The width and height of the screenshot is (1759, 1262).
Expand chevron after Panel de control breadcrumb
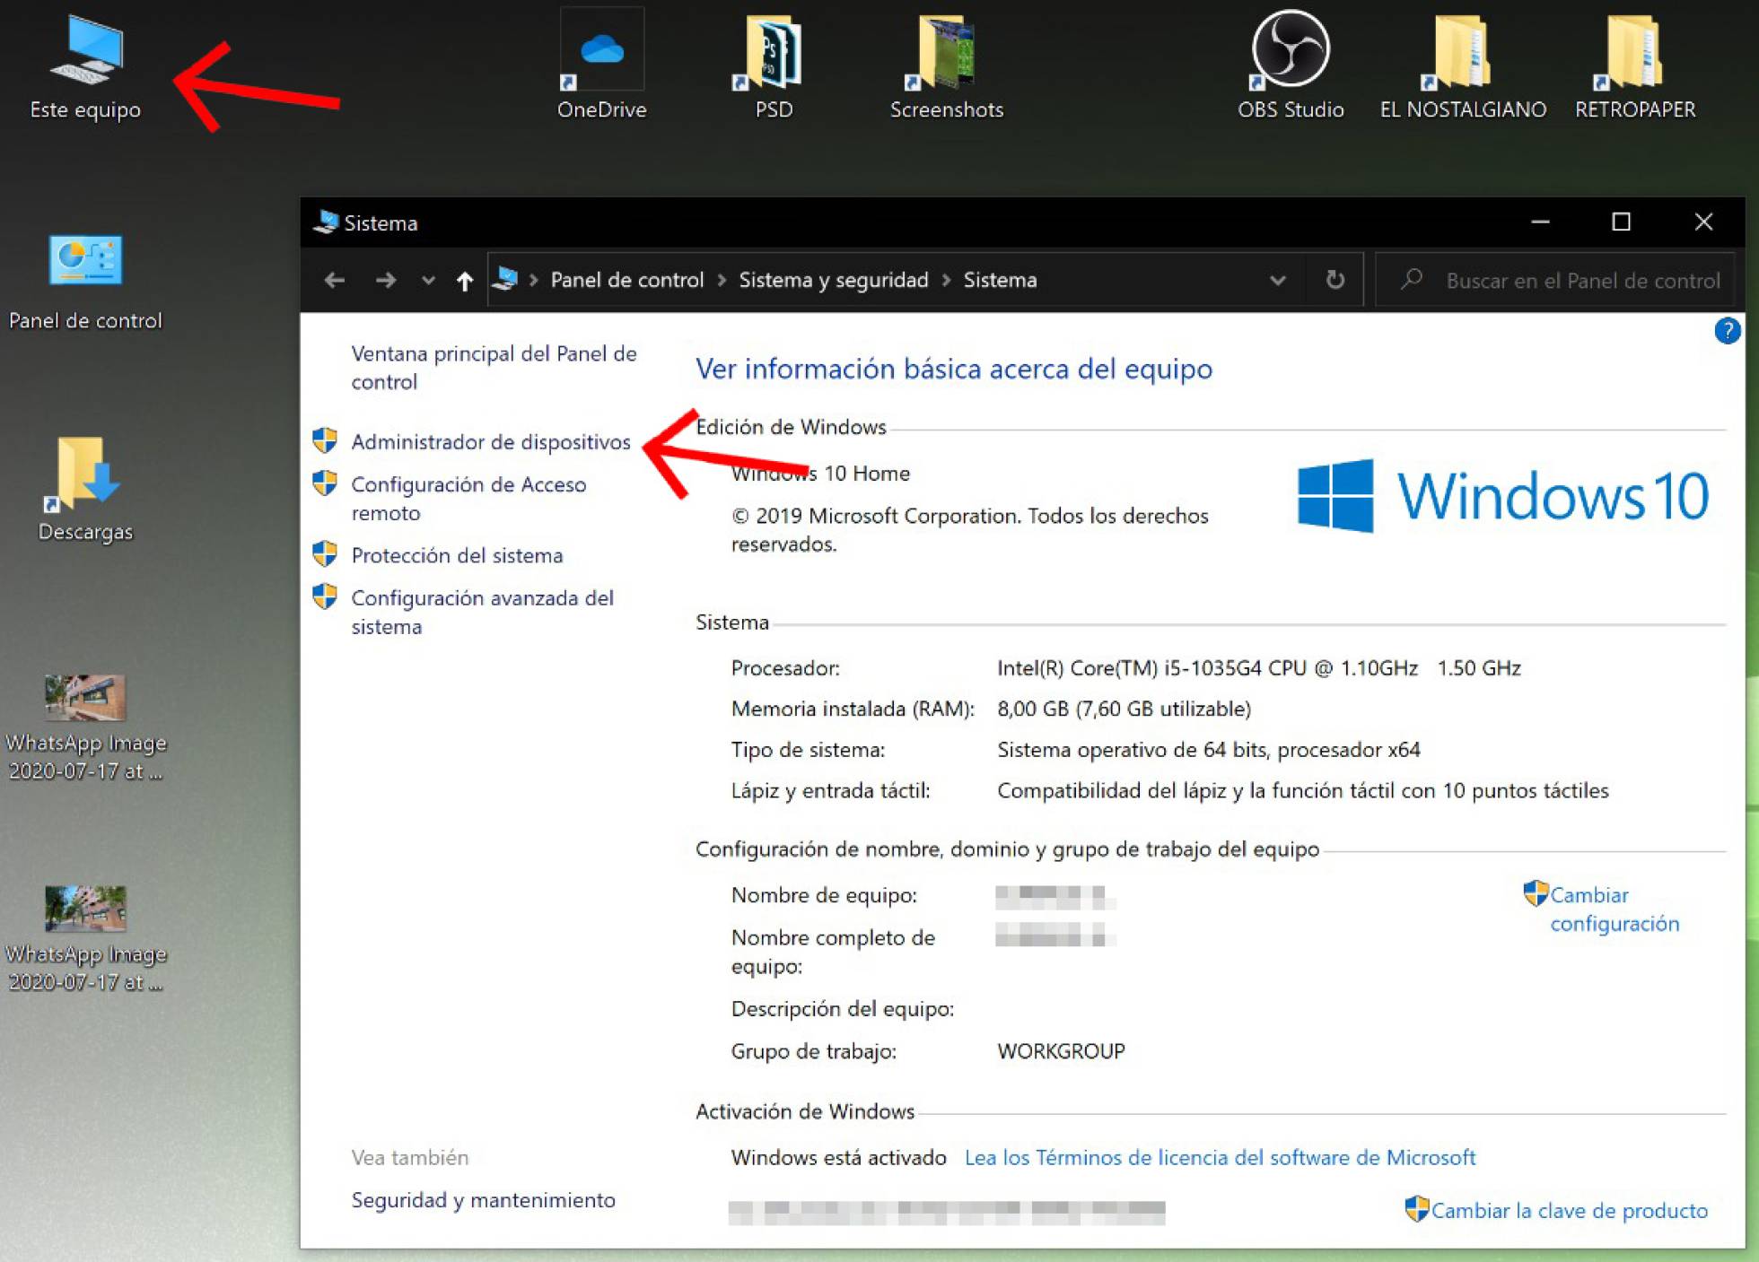[x=722, y=281]
